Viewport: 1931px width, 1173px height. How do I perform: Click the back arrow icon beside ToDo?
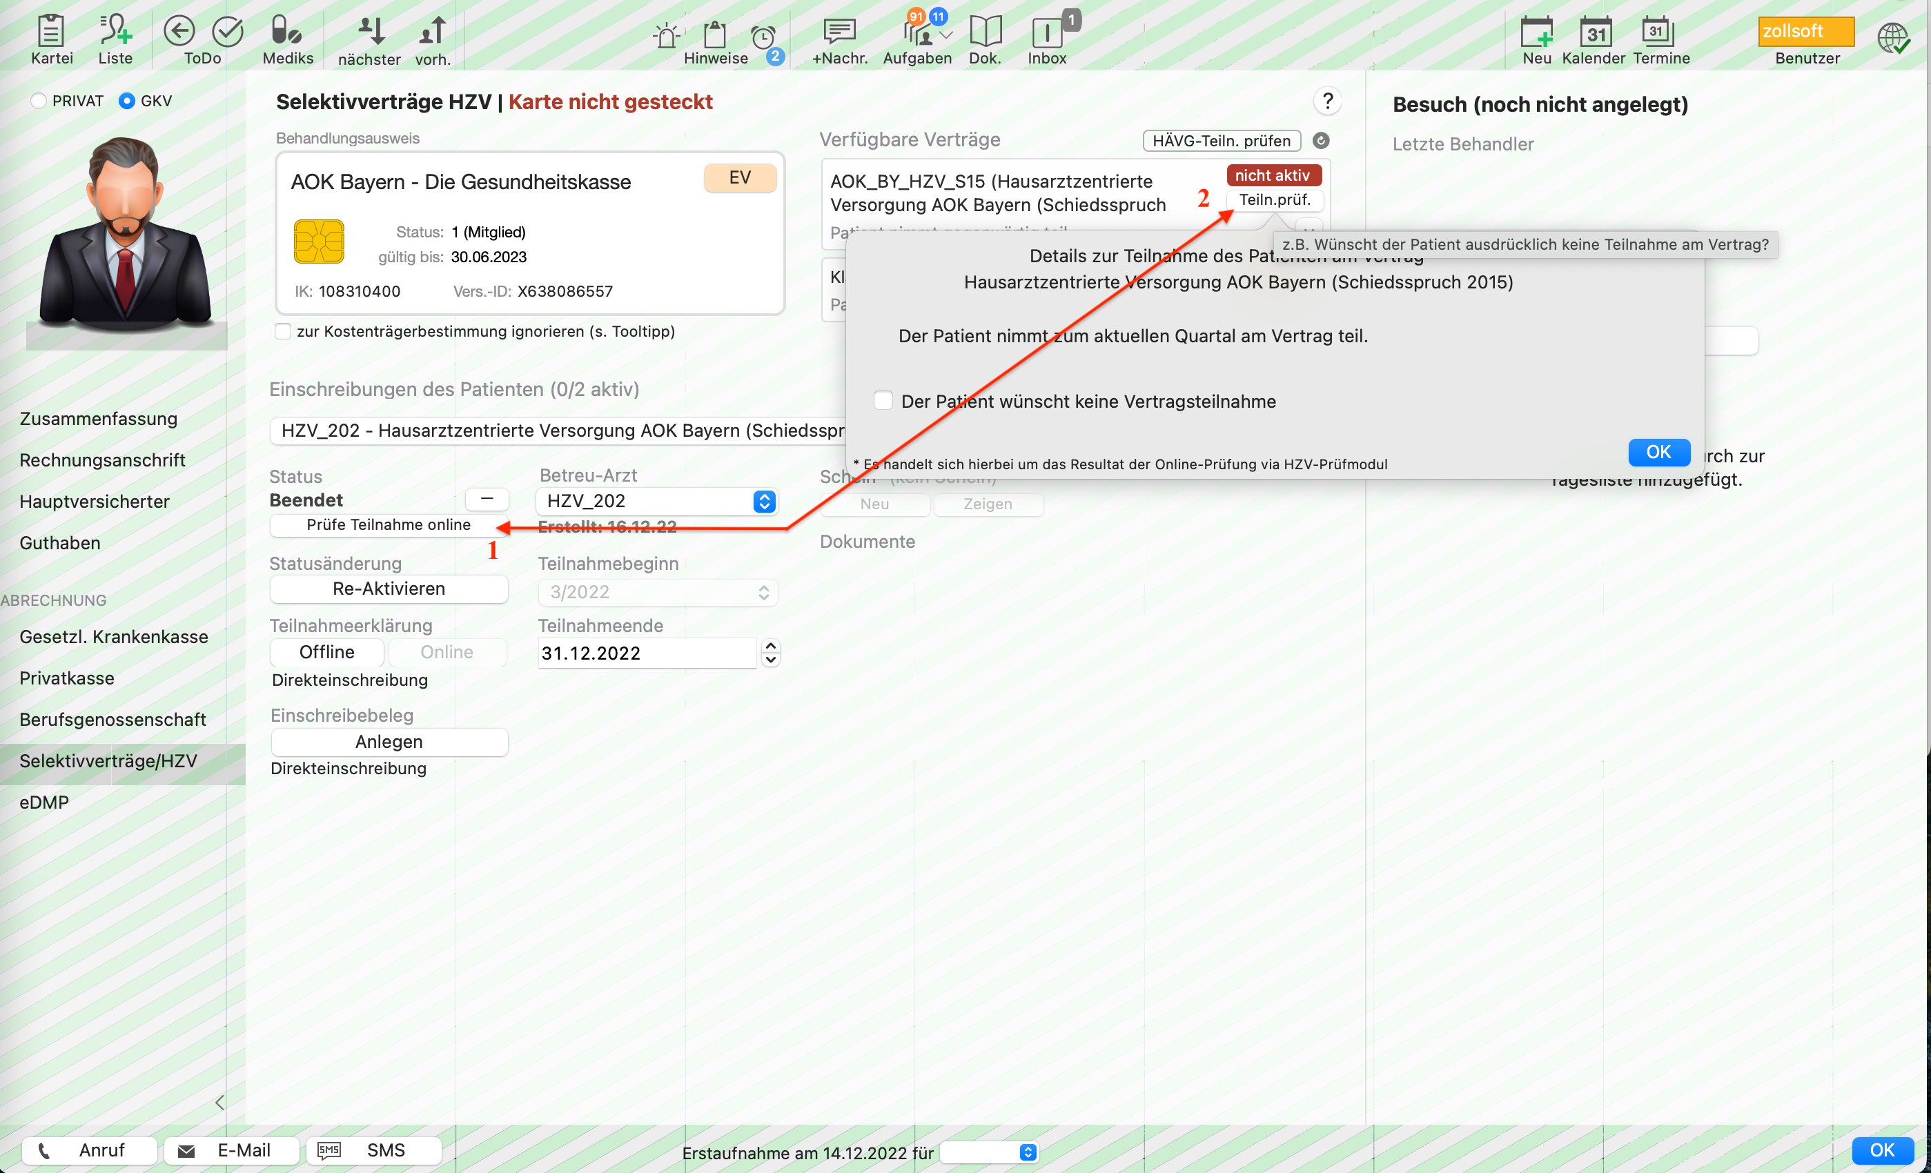pyautogui.click(x=179, y=31)
